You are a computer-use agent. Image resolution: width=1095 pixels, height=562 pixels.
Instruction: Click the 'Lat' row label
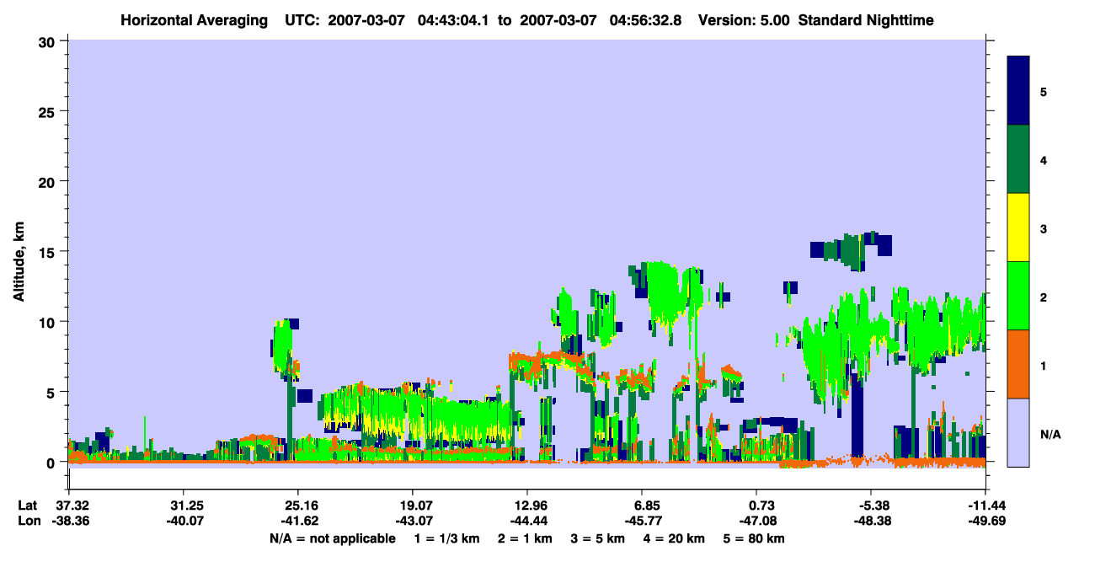pos(28,506)
